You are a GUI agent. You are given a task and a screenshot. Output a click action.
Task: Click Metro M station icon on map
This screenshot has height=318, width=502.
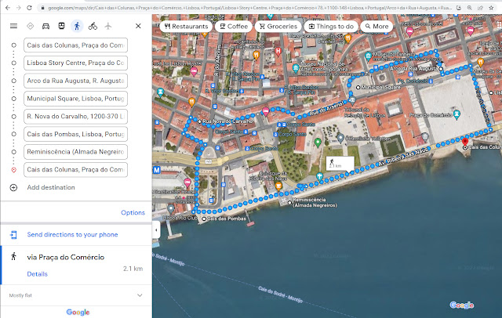click(x=157, y=170)
